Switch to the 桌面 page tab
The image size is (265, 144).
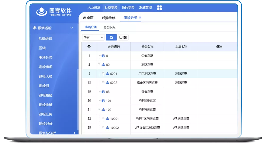click(88, 18)
